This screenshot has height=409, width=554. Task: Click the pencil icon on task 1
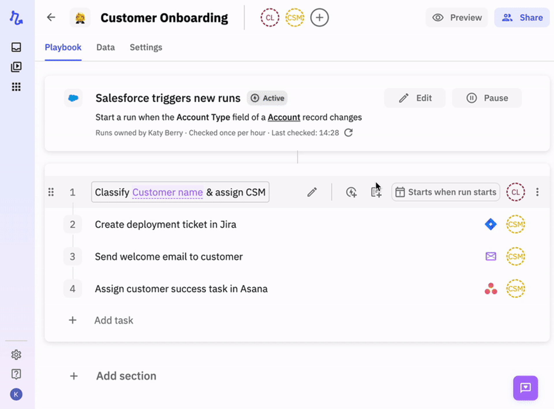312,192
